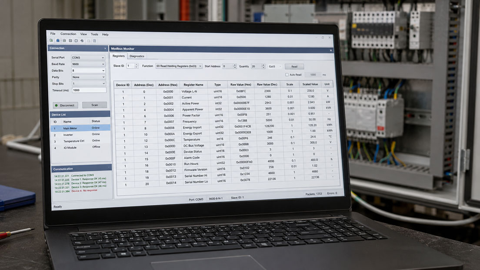480x270 pixels.
Task: Open the Tools menu
Action: tap(94, 34)
